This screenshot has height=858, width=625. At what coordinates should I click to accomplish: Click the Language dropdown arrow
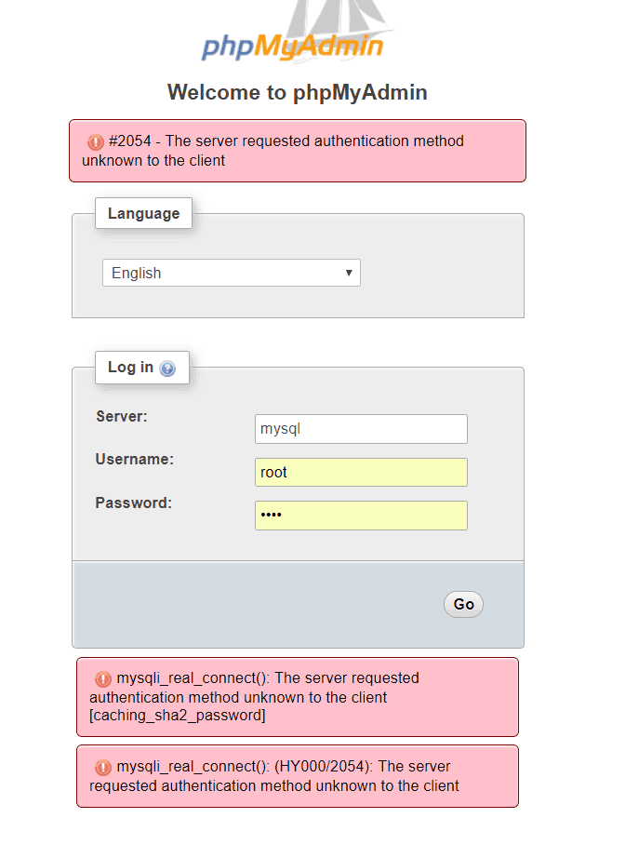pos(349,273)
